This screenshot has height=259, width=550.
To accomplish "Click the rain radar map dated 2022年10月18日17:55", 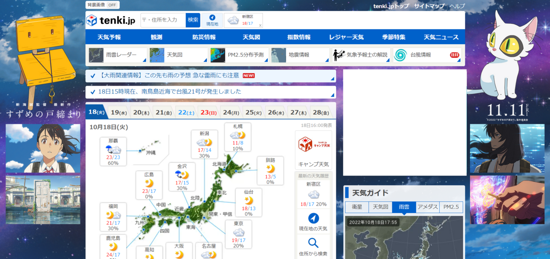I will click(x=404, y=237).
